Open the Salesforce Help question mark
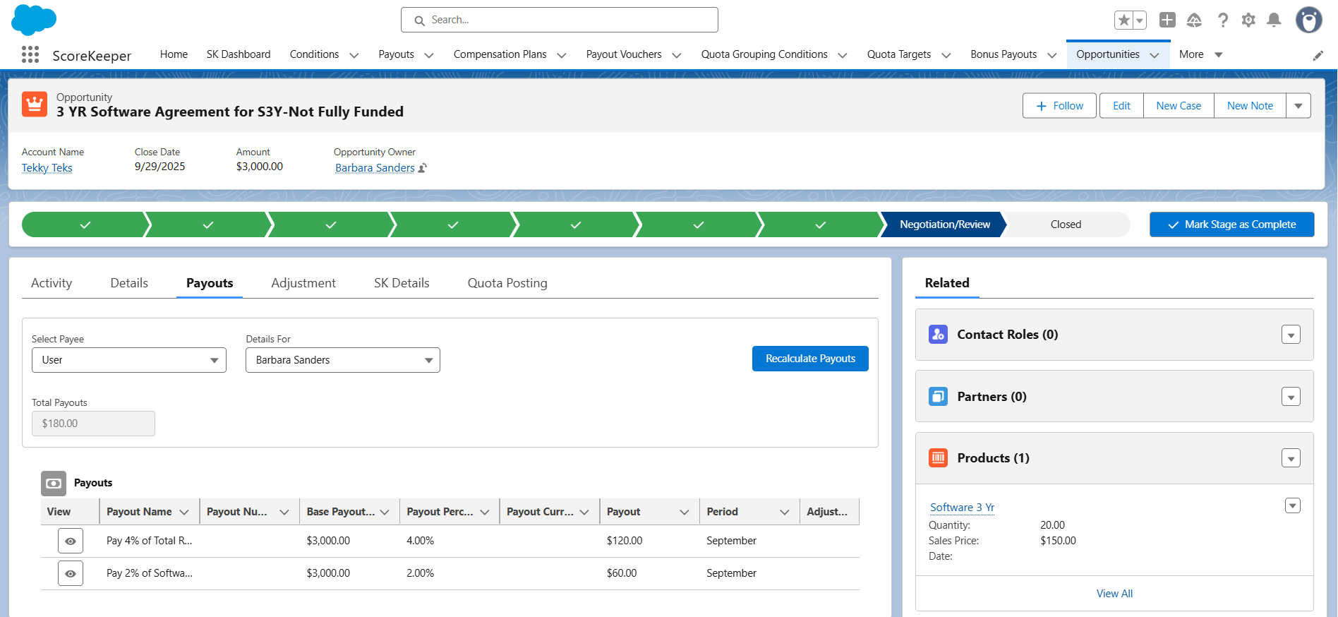Image resolution: width=1338 pixels, height=617 pixels. point(1222,20)
